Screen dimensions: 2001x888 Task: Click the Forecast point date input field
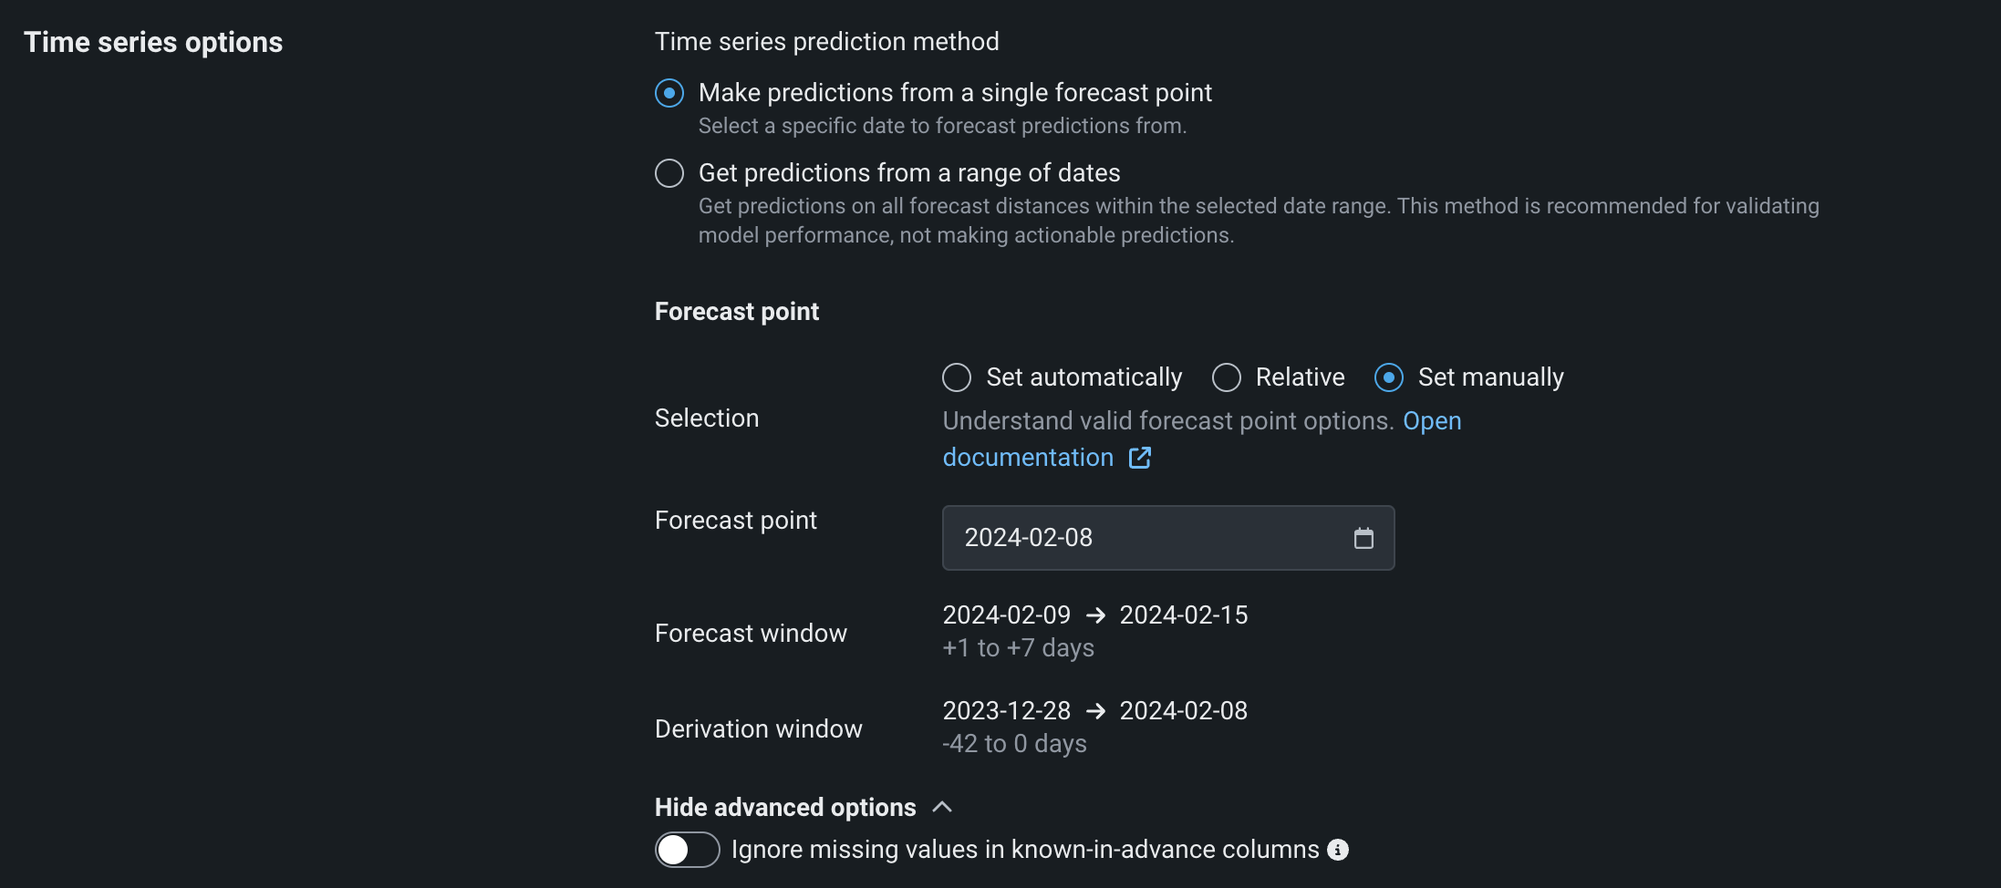pyautogui.click(x=1140, y=538)
